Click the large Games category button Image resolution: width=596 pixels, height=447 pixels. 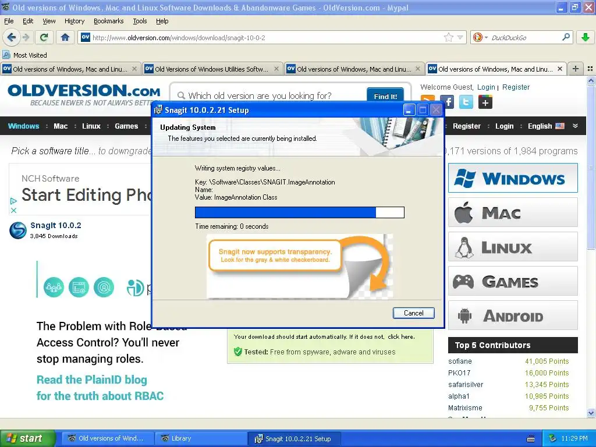point(513,281)
